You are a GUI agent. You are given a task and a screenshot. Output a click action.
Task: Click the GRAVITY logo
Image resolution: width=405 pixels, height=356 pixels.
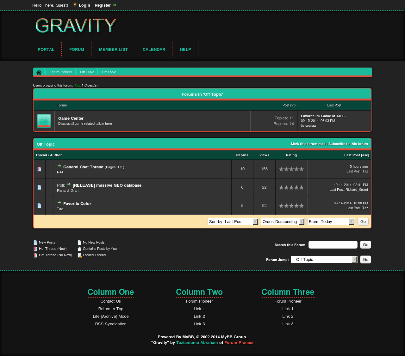(x=76, y=26)
